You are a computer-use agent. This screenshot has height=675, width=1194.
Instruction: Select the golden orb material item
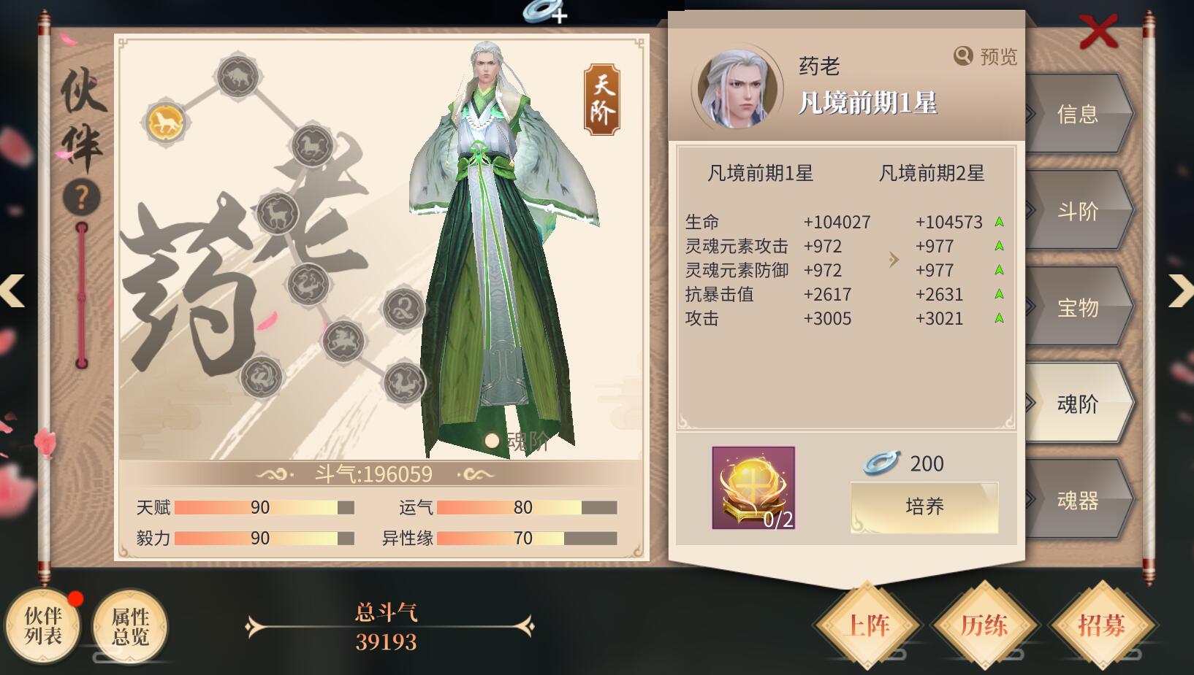[753, 487]
